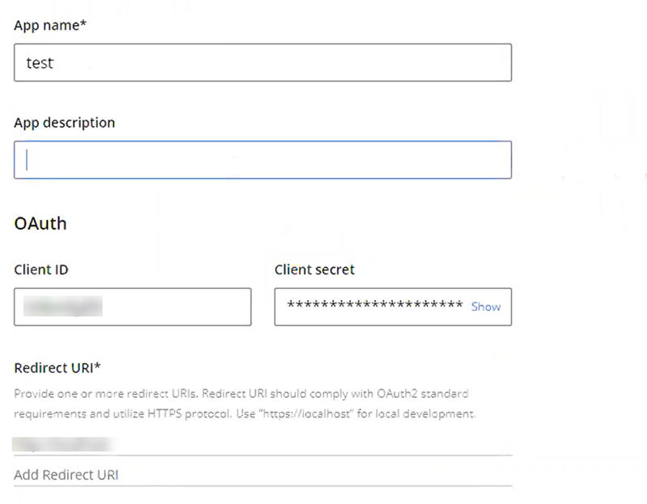Click the "Client secret" label

(x=315, y=269)
